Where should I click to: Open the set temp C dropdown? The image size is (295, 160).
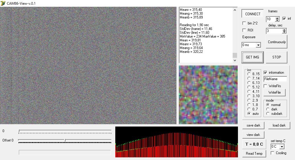282,147
